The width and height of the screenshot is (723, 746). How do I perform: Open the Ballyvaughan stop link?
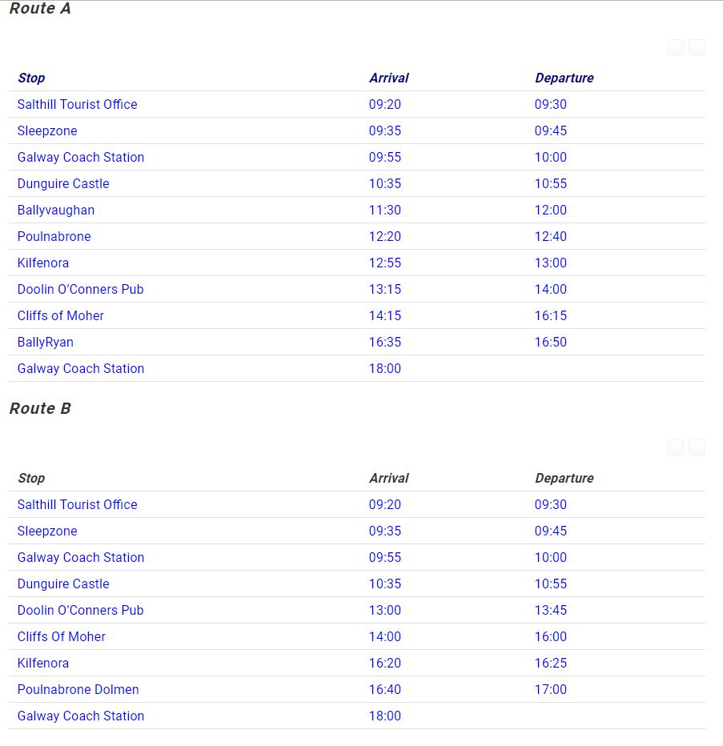[x=56, y=210]
